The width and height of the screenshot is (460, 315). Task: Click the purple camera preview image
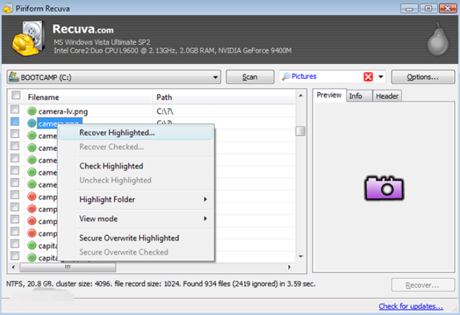(384, 188)
